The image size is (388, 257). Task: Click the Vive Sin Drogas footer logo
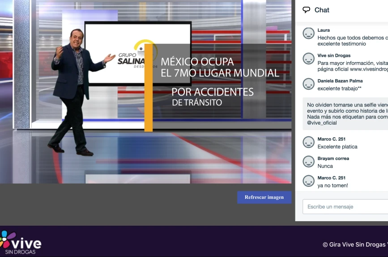[21, 243]
